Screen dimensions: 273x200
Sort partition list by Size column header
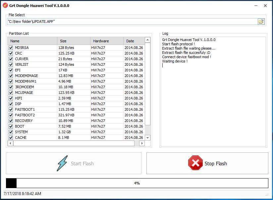74,41
